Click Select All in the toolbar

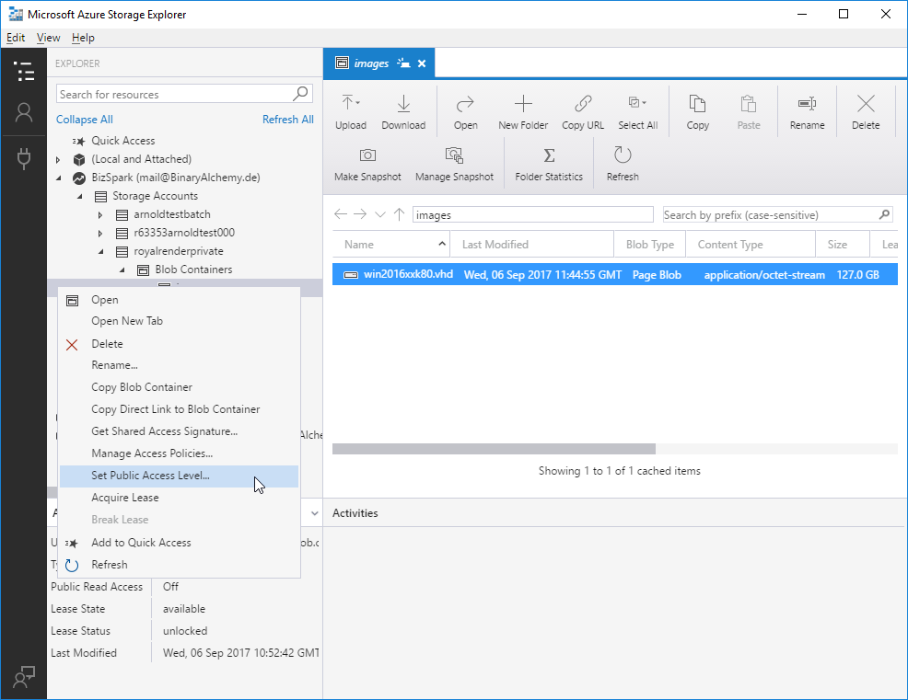point(637,111)
